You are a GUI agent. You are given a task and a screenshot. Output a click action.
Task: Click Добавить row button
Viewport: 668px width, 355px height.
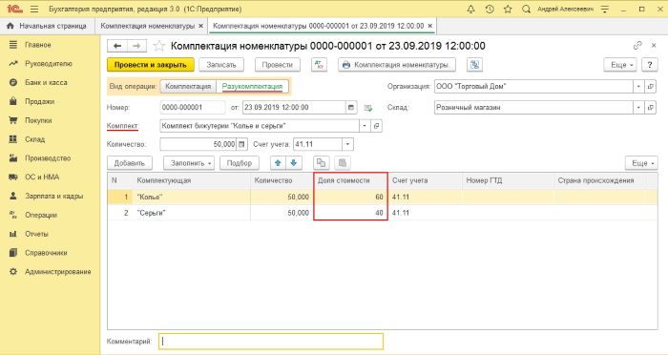click(x=130, y=163)
